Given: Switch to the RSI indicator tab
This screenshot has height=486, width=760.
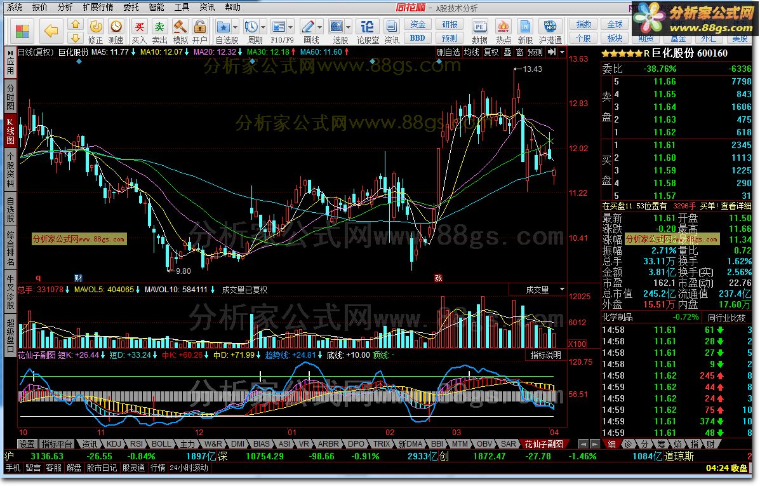Looking at the screenshot, I should (x=137, y=444).
